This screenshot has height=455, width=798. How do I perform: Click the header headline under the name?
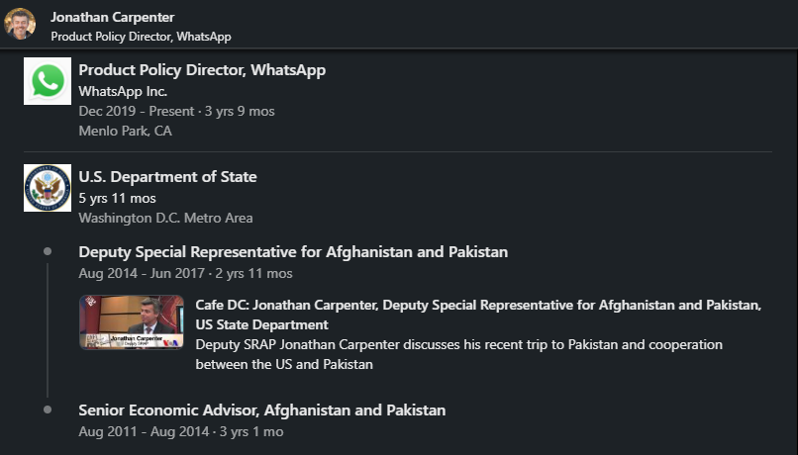141,36
